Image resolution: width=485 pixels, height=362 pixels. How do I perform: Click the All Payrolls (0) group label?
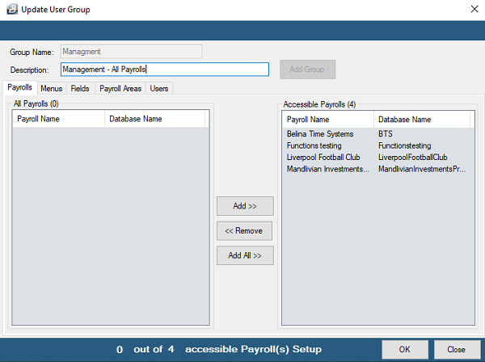point(36,103)
